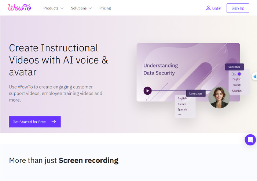This screenshot has width=257, height=181.
Task: Toggle the subtitles ON switch
Action: (236, 74)
